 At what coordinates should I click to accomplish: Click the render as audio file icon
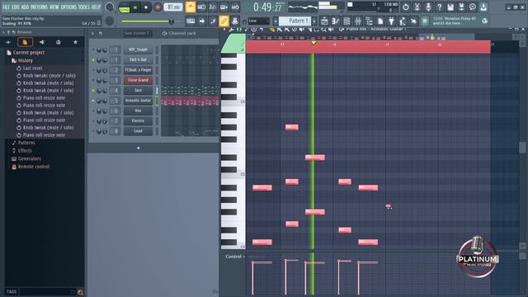point(461,7)
